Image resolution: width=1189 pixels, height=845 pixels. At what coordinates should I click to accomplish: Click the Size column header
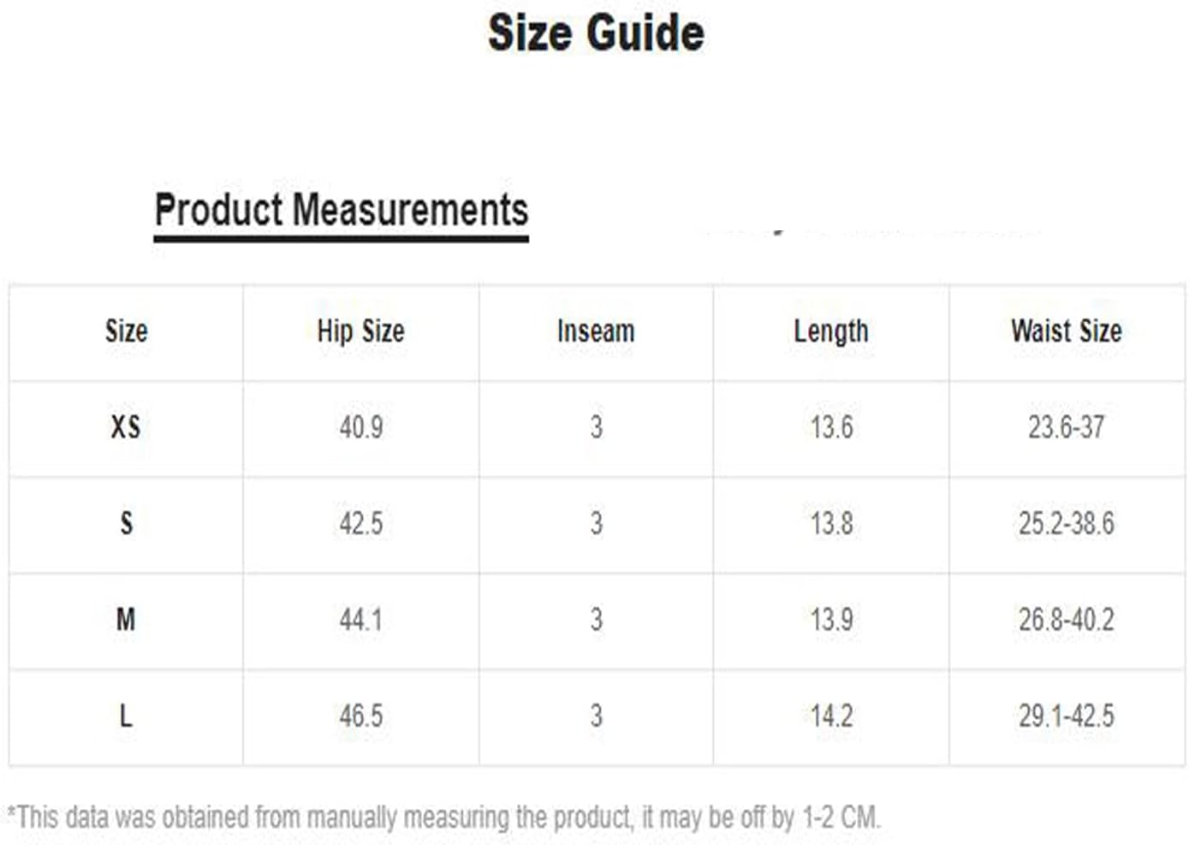pyautogui.click(x=126, y=330)
